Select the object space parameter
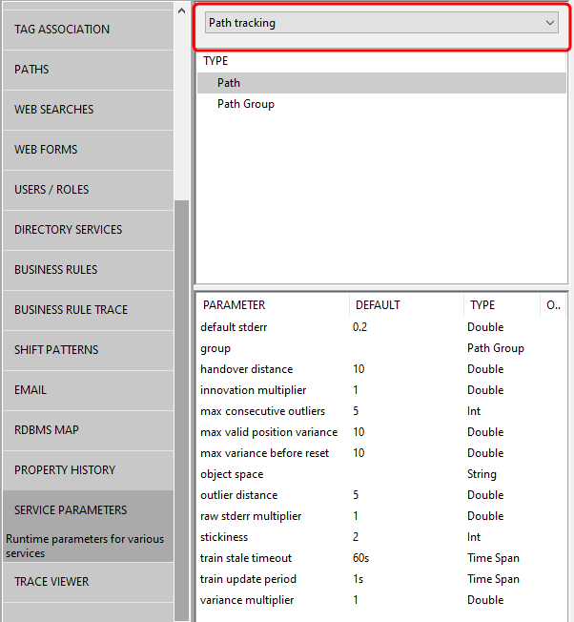 click(381, 474)
